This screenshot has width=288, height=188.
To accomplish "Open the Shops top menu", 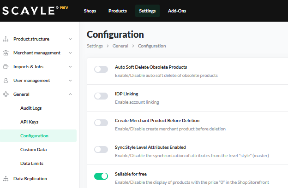I will (x=90, y=11).
